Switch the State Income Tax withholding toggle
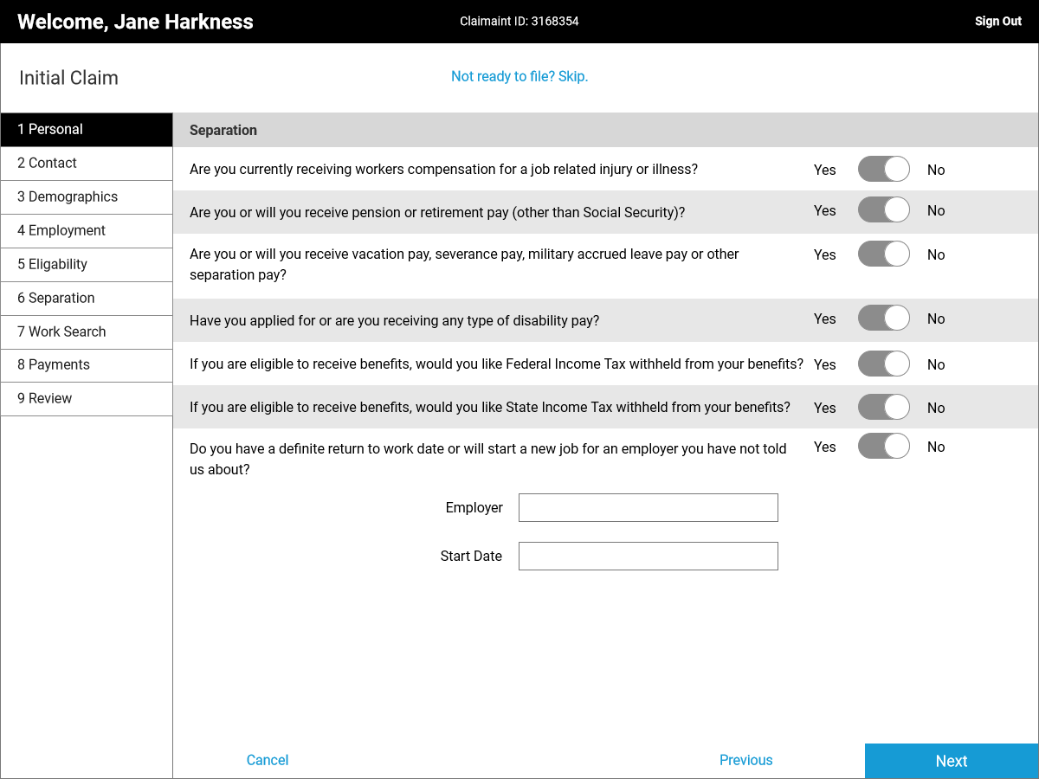 tap(883, 407)
